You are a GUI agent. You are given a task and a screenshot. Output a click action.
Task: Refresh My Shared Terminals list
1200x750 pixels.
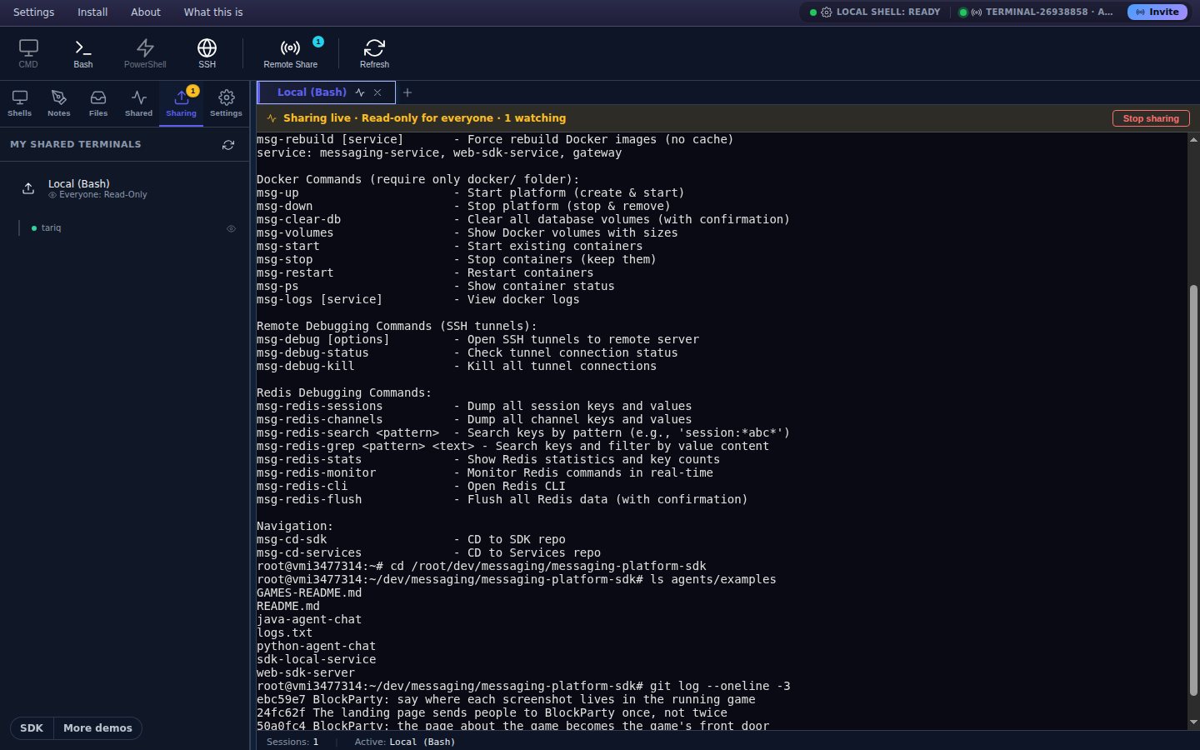pyautogui.click(x=228, y=145)
